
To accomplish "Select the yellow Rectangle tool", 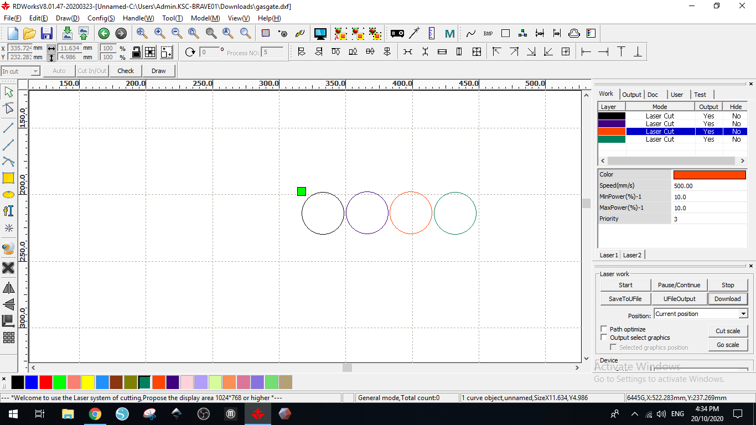I will click(x=8, y=178).
